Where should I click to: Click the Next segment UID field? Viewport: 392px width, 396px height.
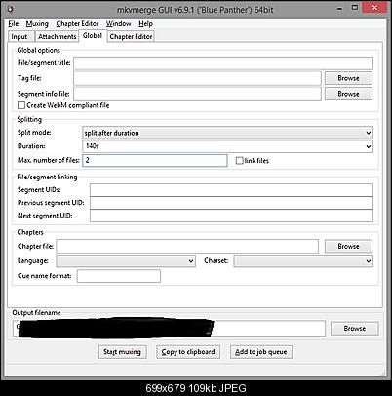click(231, 216)
